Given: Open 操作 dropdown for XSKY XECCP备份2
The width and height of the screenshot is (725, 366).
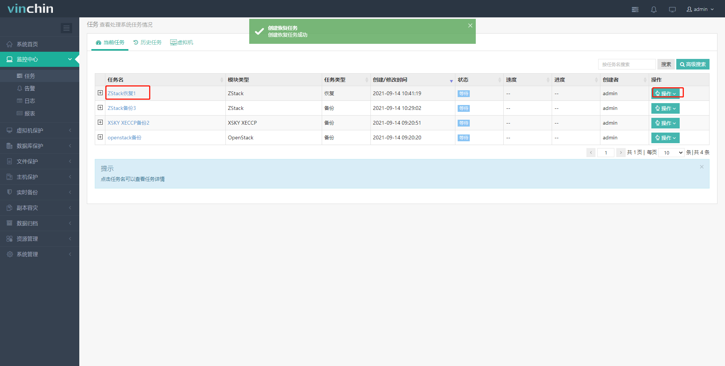Looking at the screenshot, I should pyautogui.click(x=665, y=123).
